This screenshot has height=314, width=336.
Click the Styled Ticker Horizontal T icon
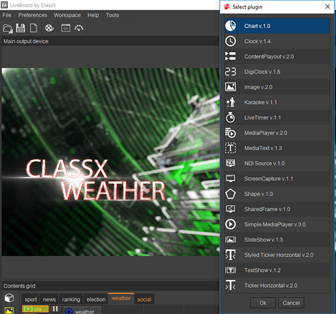click(x=230, y=255)
